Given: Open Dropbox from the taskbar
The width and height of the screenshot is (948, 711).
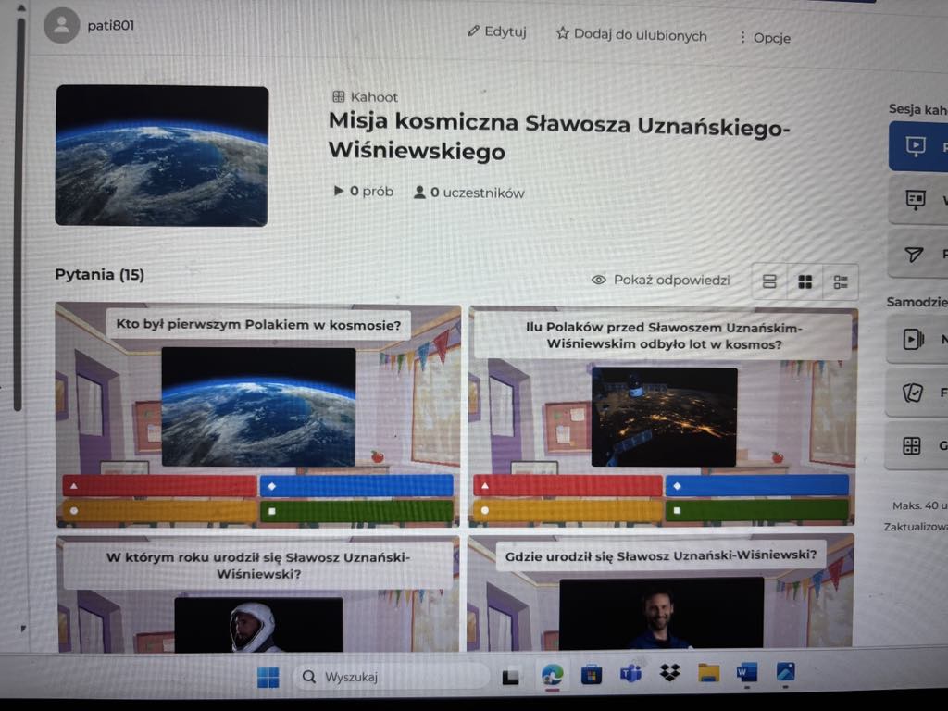Looking at the screenshot, I should [669, 673].
